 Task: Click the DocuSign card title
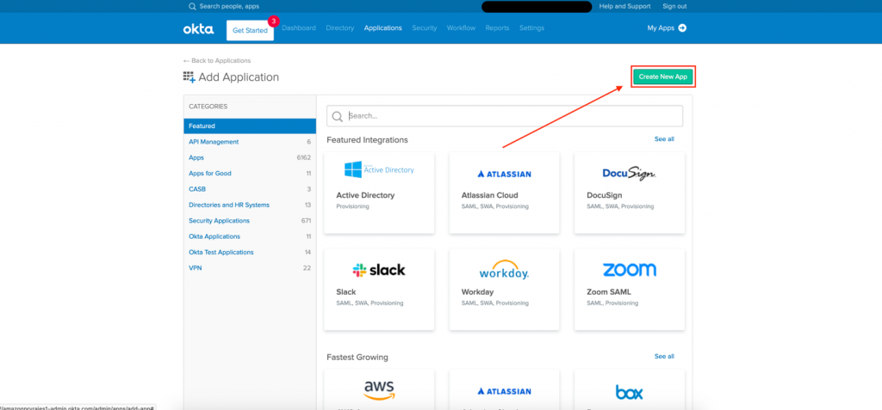click(604, 195)
